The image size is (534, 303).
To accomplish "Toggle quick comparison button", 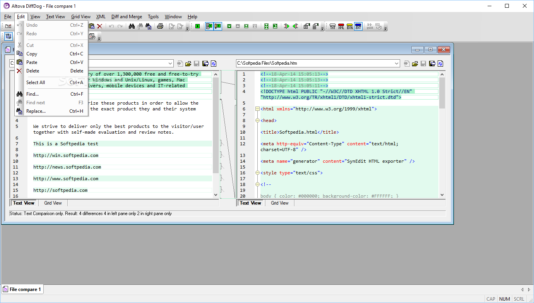I will click(370, 26).
